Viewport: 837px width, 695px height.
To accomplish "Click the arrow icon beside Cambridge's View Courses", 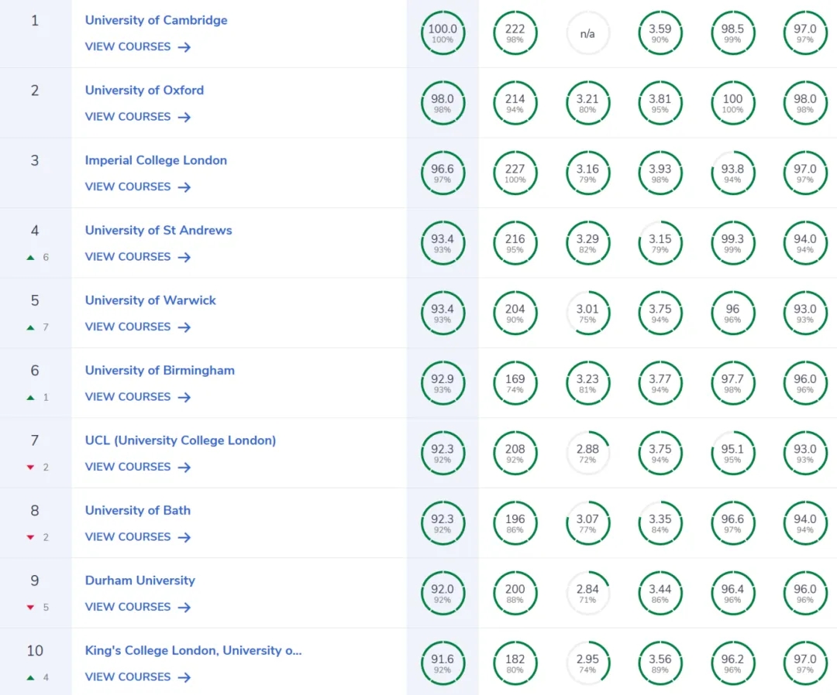I will pyautogui.click(x=184, y=47).
